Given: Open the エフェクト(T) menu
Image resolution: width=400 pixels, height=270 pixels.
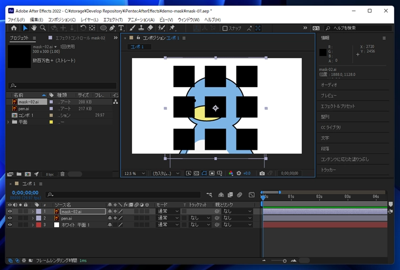Looking at the screenshot, I should 113,20.
